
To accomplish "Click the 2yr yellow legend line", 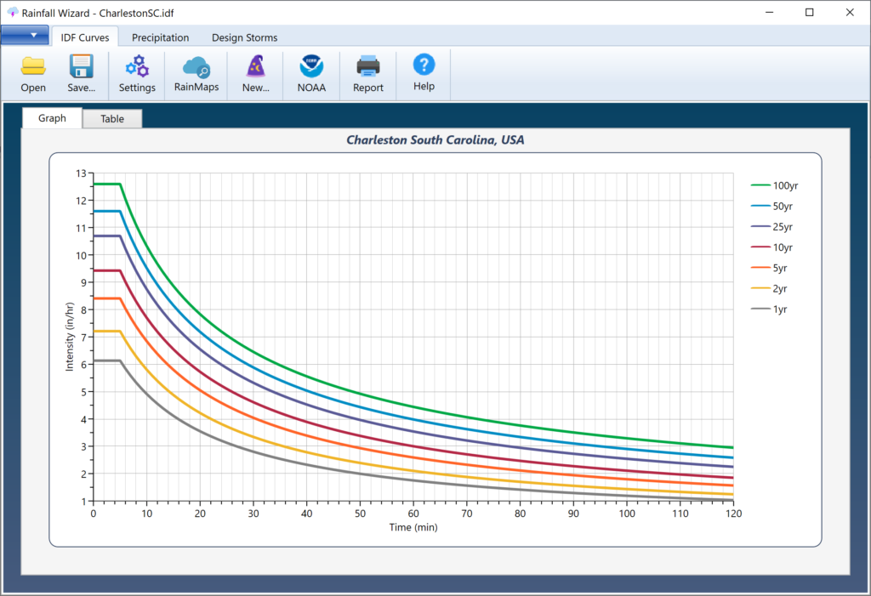I will [760, 288].
